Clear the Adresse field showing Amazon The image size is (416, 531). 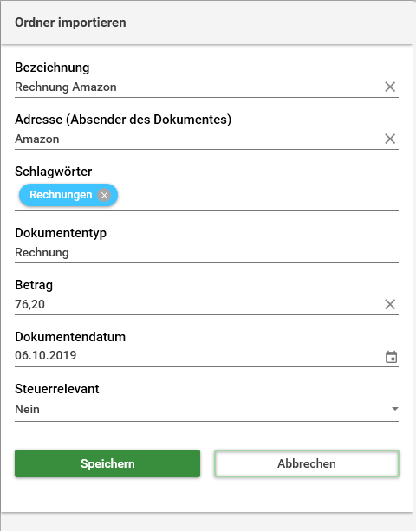click(390, 139)
